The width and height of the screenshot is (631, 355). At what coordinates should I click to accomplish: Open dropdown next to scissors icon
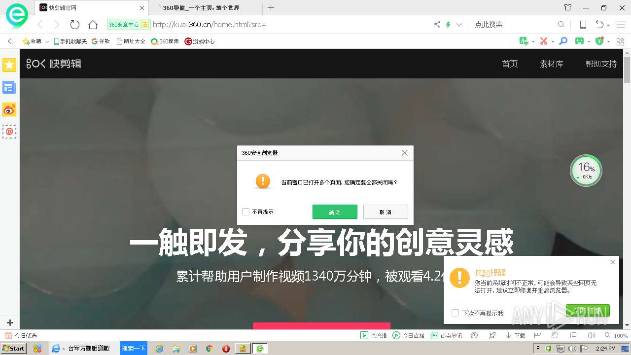pos(553,41)
